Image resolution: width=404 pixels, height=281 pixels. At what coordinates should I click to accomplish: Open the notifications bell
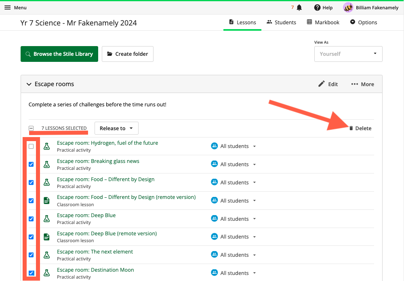(x=299, y=8)
